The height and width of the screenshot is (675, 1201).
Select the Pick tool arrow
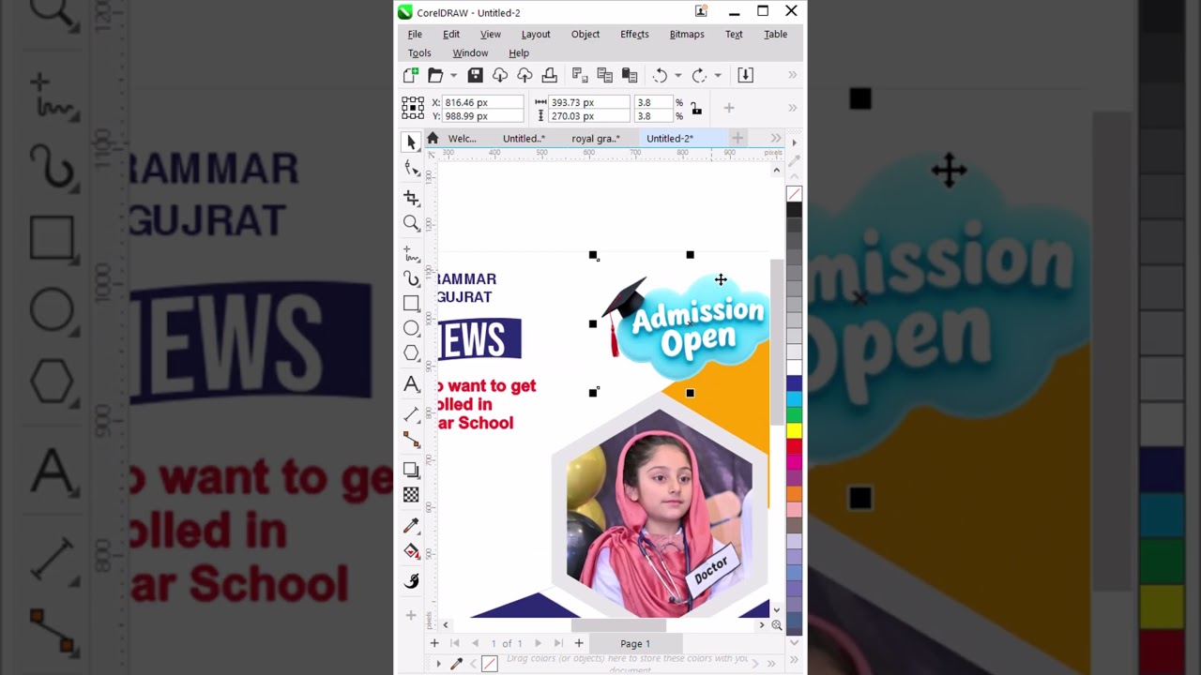click(x=411, y=142)
